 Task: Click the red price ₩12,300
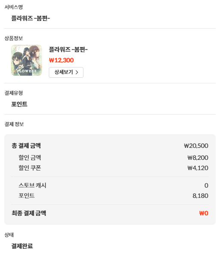click(x=61, y=60)
